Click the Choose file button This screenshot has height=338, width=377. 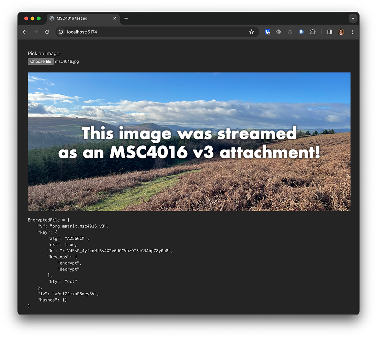41,62
